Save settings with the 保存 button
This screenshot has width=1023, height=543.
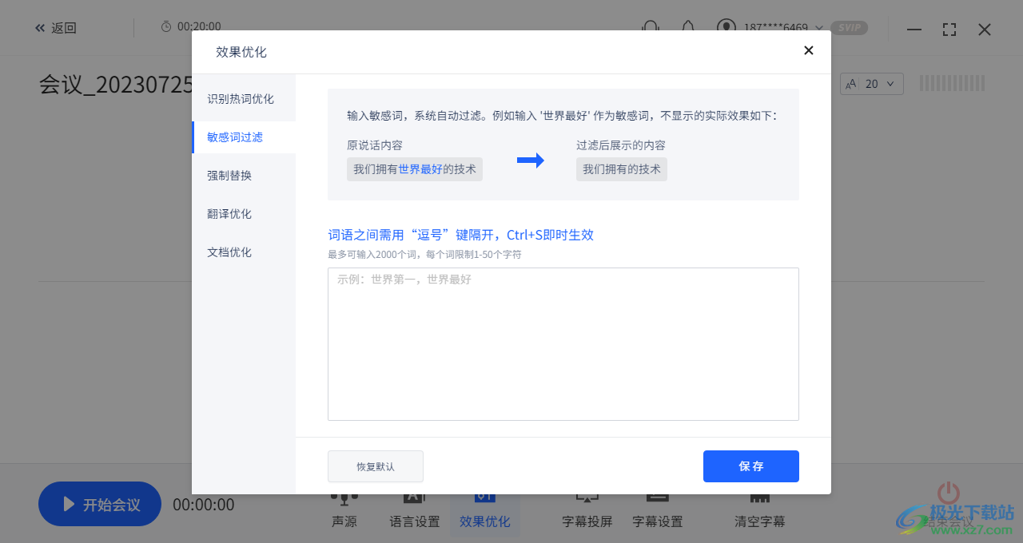tap(750, 466)
